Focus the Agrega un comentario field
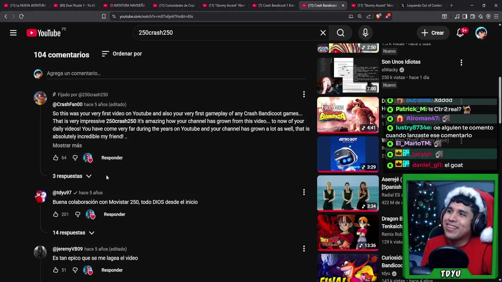This screenshot has width=502, height=282. [176, 74]
